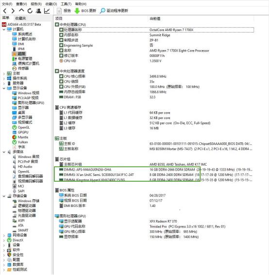
Task: Collapse the 显示设备 tree node
Action: tap(4, 88)
